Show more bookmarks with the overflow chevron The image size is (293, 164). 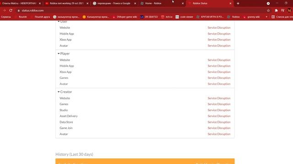click(x=266, y=17)
